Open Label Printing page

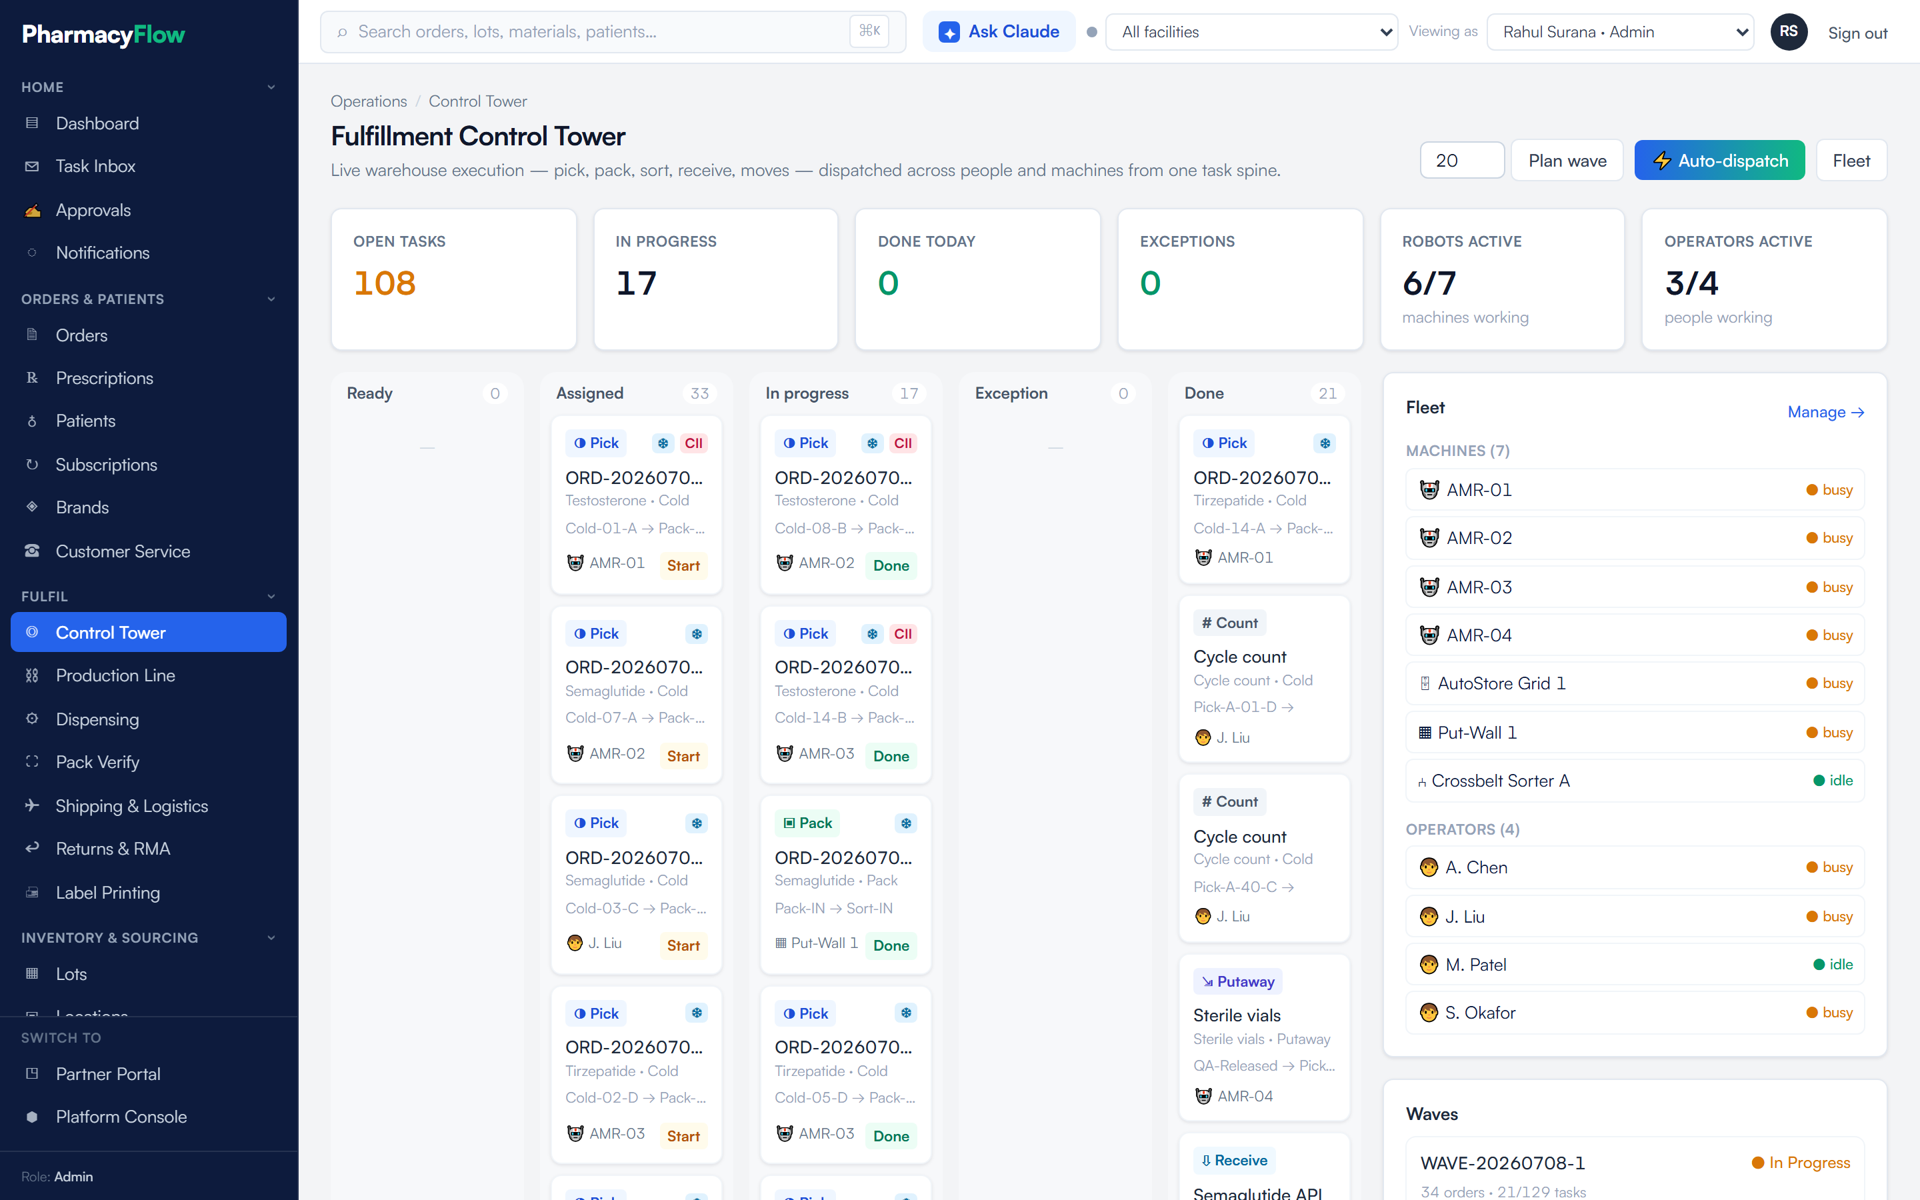(149, 892)
